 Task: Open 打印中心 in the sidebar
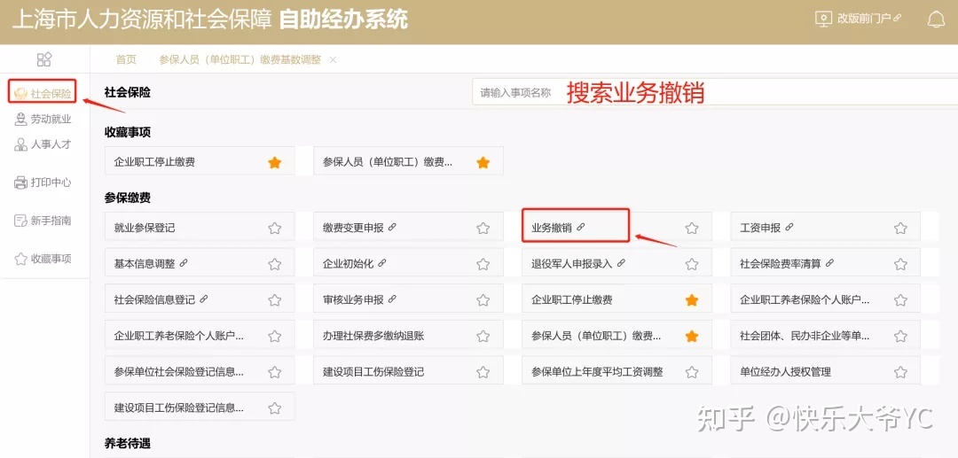point(43,182)
